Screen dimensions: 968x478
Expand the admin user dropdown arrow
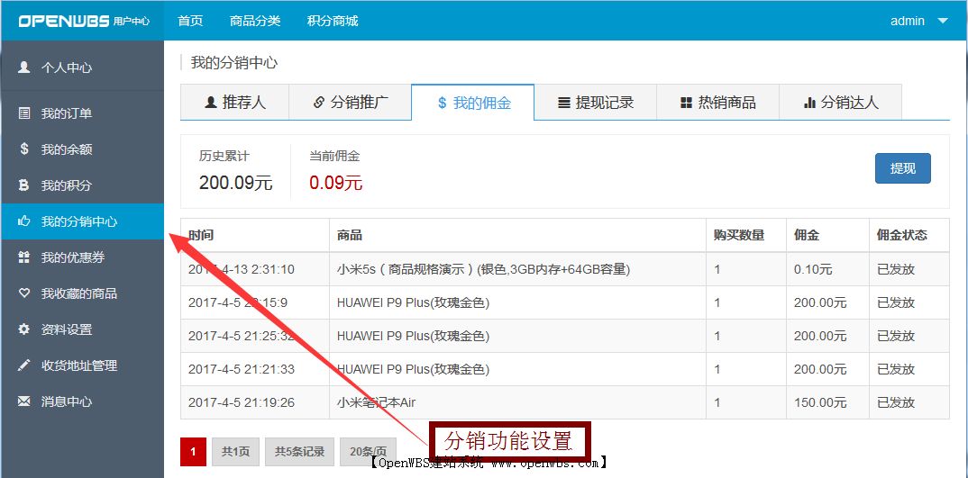click(943, 21)
